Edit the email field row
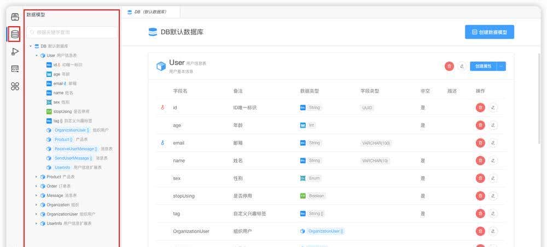547x247 pixels. tap(493, 143)
